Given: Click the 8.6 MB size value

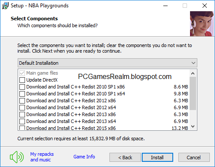Looking at the screenshot, I should [x=181, y=87].
